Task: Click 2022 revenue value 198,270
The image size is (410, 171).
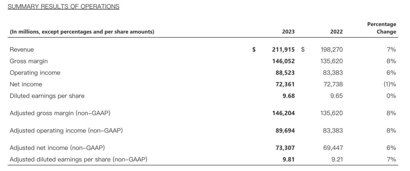Action: point(332,50)
